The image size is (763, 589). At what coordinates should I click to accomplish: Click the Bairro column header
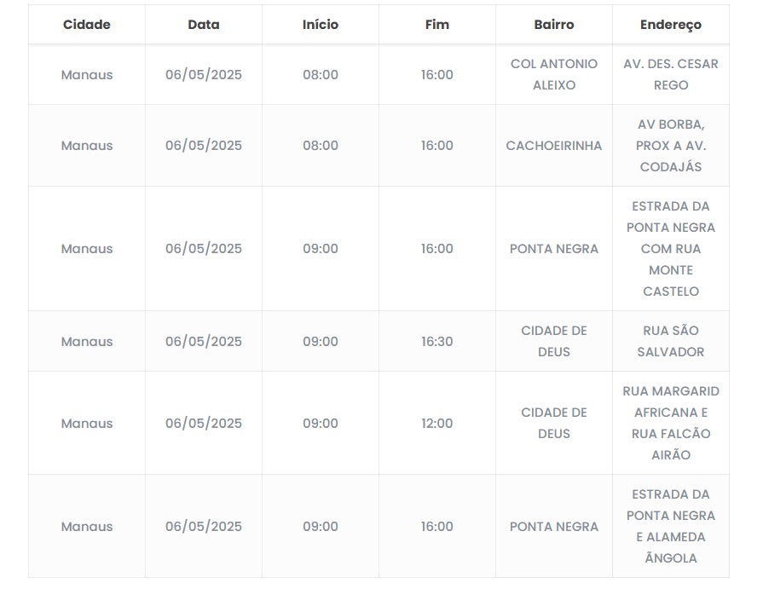554,25
